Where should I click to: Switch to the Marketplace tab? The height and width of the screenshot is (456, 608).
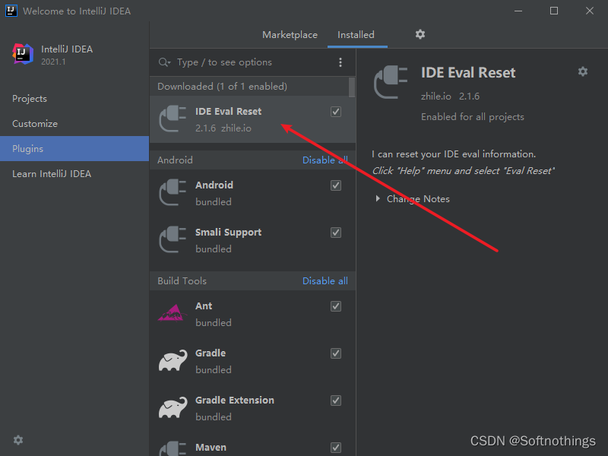[x=290, y=35]
